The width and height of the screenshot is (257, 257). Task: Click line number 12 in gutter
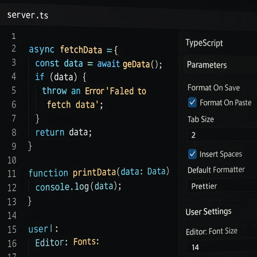click(x=12, y=188)
